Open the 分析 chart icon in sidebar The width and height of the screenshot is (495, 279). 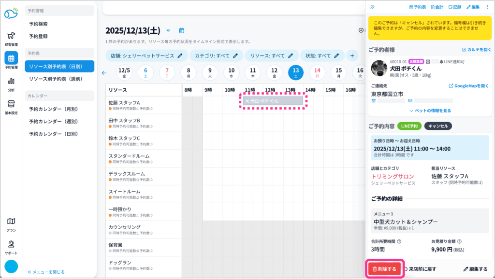pos(11,84)
